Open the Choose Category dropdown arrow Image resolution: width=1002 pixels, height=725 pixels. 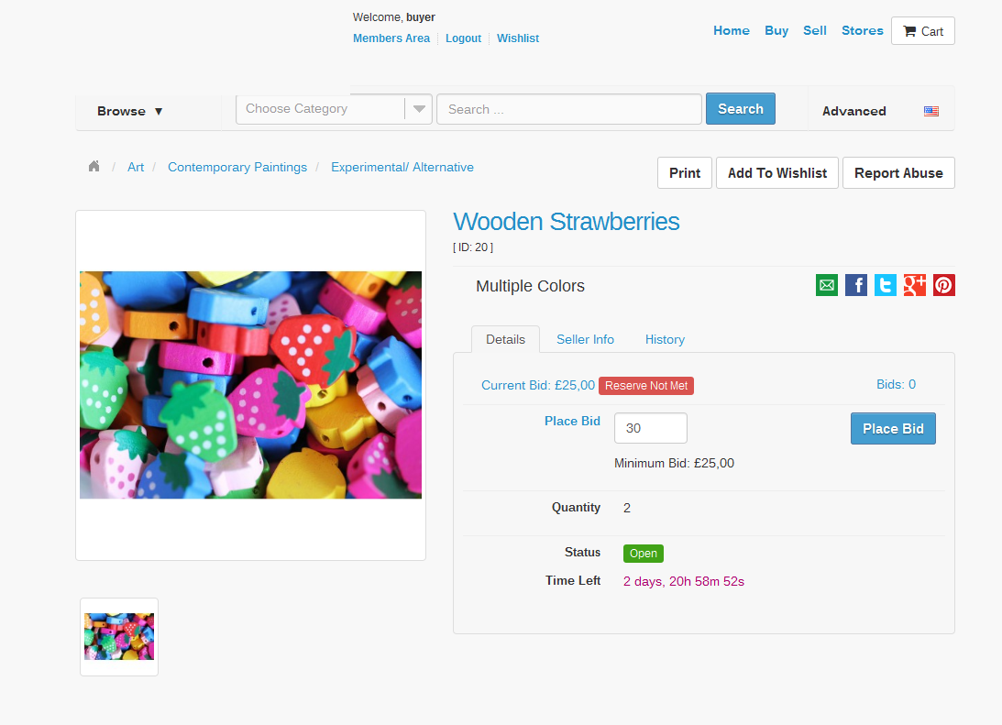(x=419, y=108)
